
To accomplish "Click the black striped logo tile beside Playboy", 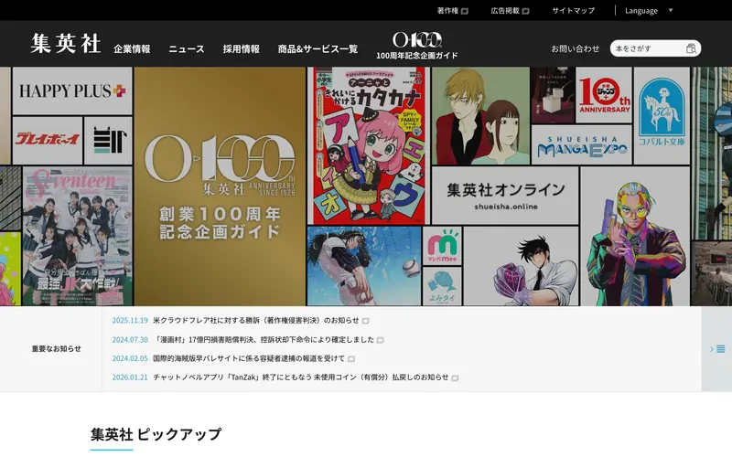I will point(109,140).
